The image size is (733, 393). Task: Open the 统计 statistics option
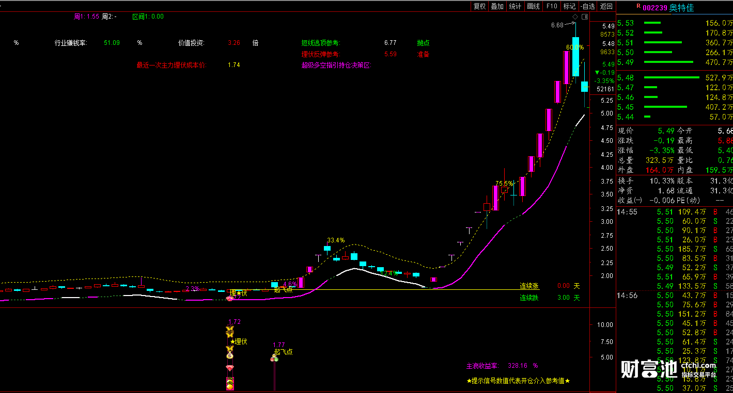tap(515, 6)
